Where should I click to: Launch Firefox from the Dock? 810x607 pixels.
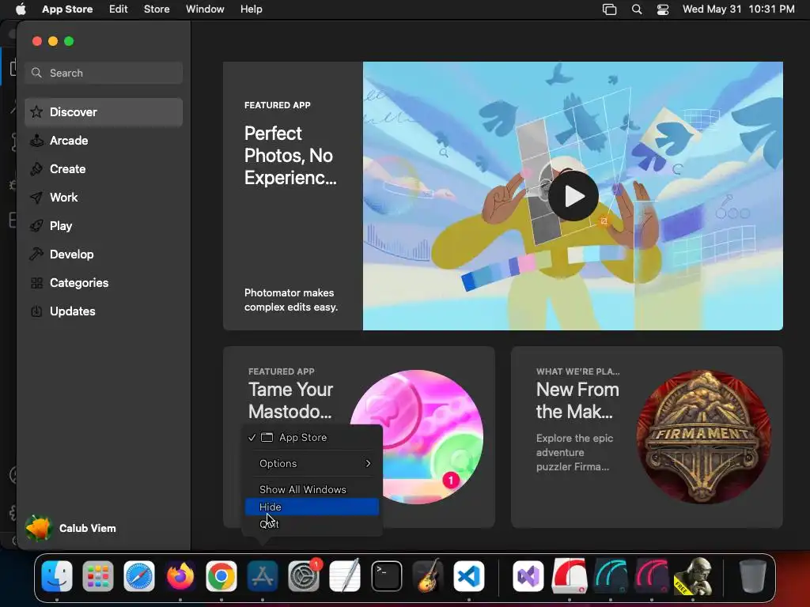click(x=180, y=575)
